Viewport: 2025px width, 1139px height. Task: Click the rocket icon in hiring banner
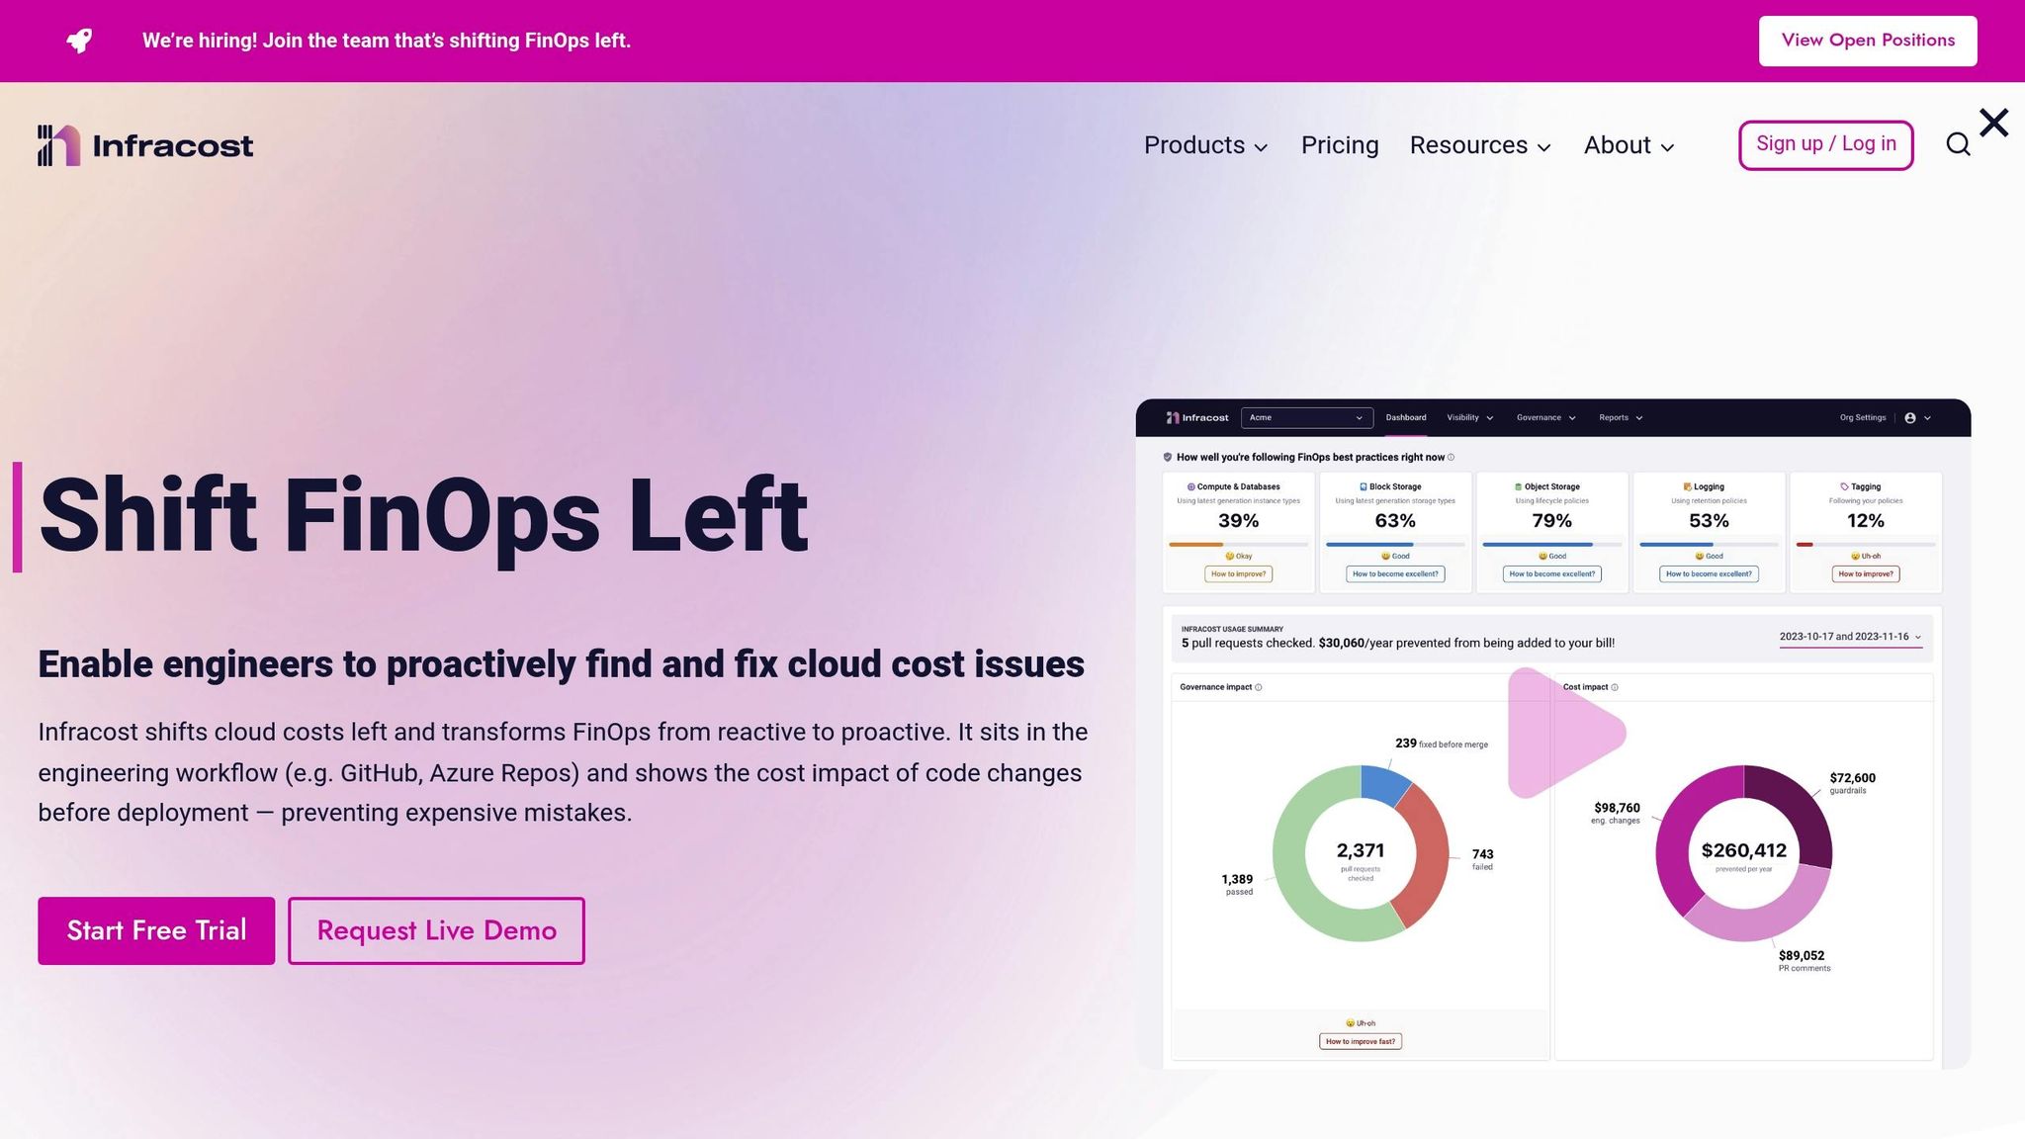pyautogui.click(x=80, y=41)
